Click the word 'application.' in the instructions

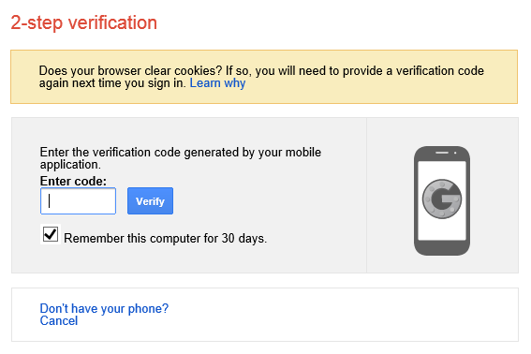click(x=70, y=165)
